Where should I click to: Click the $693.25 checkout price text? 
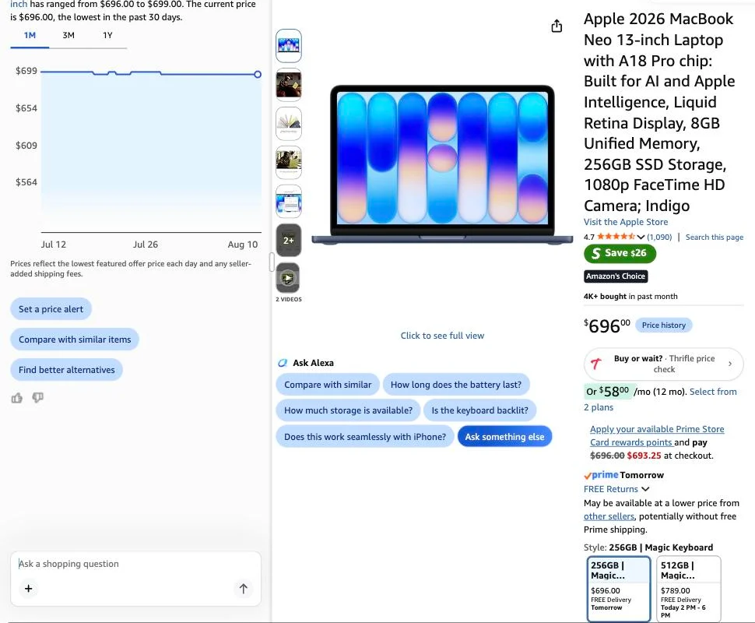[644, 456]
